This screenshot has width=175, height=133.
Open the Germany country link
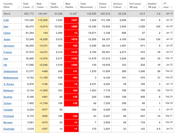point(9,46)
